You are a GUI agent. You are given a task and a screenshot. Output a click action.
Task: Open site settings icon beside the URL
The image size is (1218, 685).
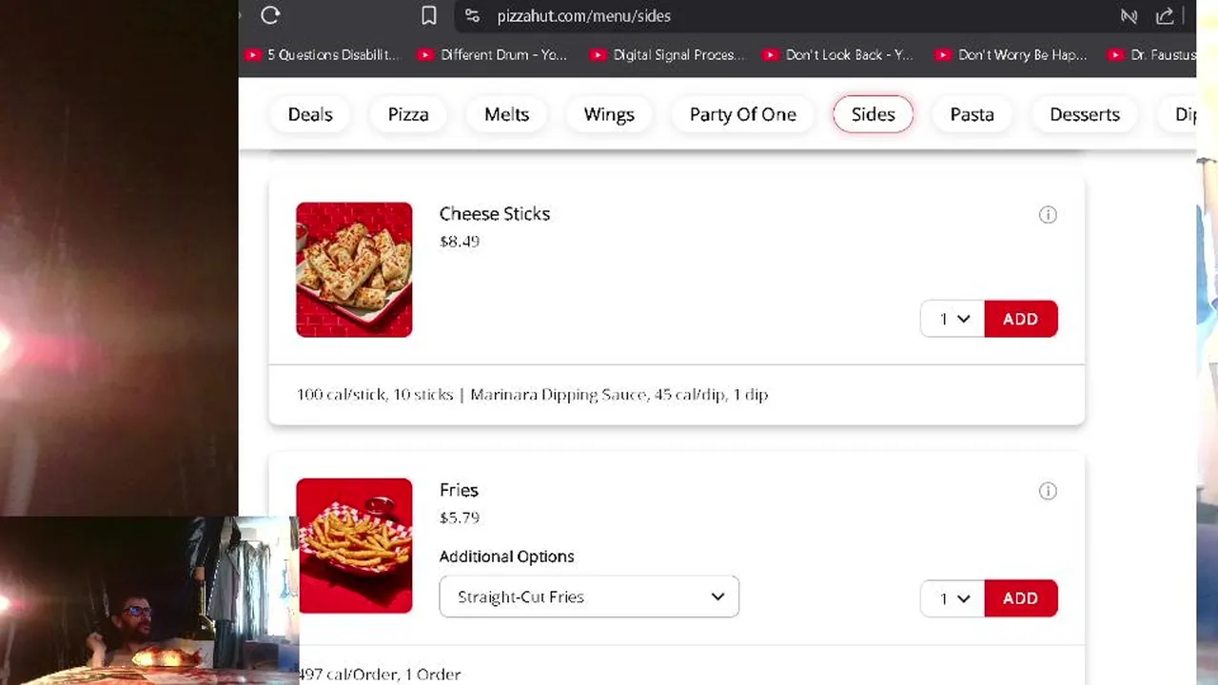click(x=472, y=15)
